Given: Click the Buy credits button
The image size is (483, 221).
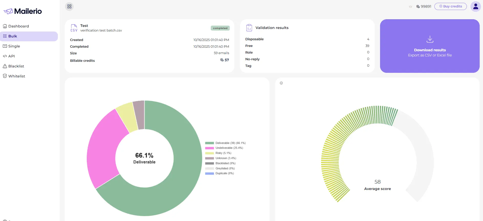Looking at the screenshot, I should pyautogui.click(x=450, y=6).
